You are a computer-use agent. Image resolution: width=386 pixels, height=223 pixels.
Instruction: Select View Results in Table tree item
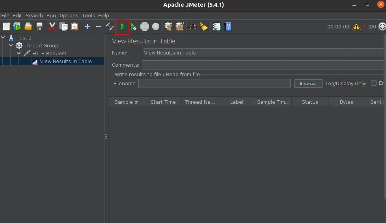click(x=66, y=61)
